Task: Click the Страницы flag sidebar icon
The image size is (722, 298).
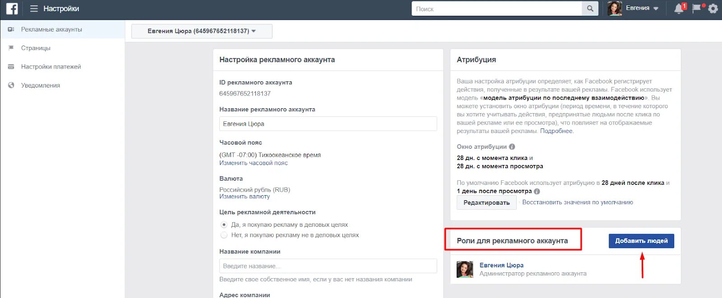Action: [11, 48]
